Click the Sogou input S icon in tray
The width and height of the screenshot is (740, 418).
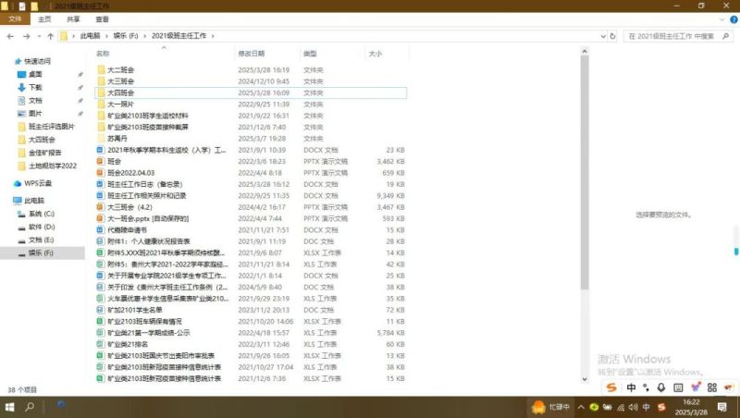(661, 407)
